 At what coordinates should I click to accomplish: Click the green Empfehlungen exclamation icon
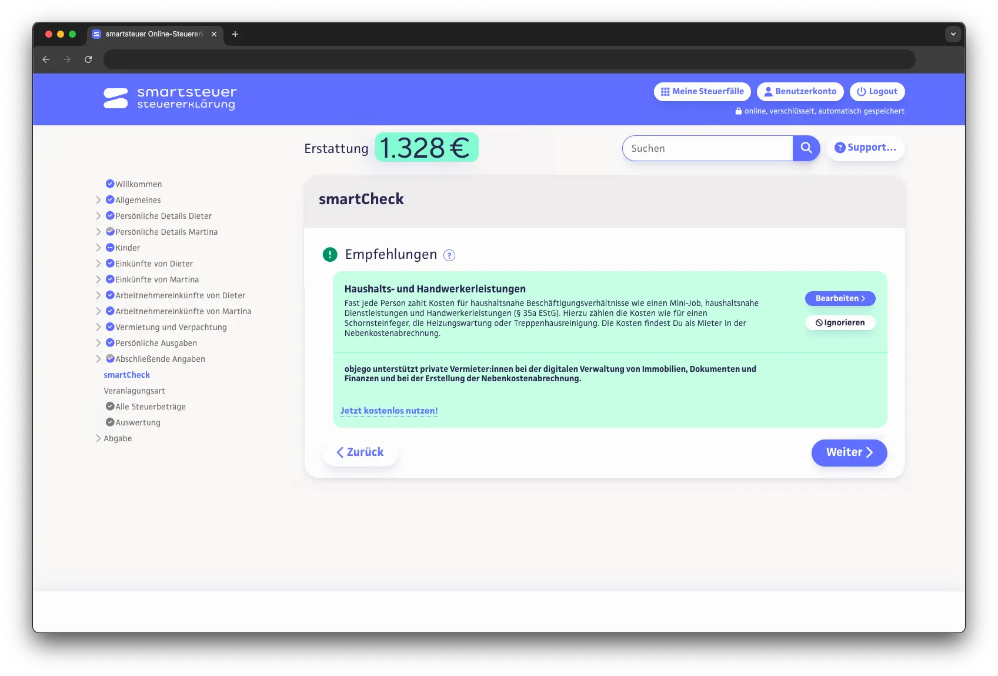[x=330, y=255]
